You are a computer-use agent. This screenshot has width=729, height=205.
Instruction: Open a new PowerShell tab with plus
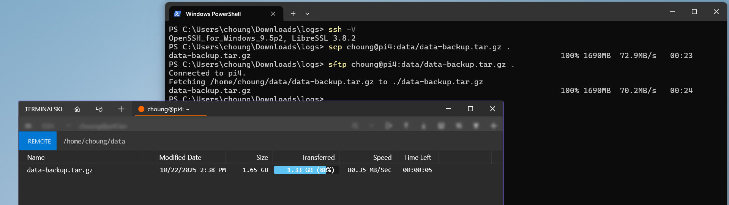tap(293, 14)
